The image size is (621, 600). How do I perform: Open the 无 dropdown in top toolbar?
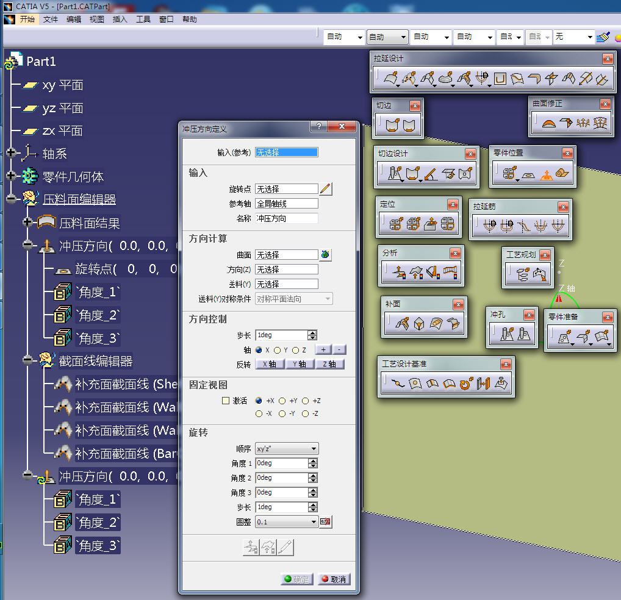[x=574, y=37]
